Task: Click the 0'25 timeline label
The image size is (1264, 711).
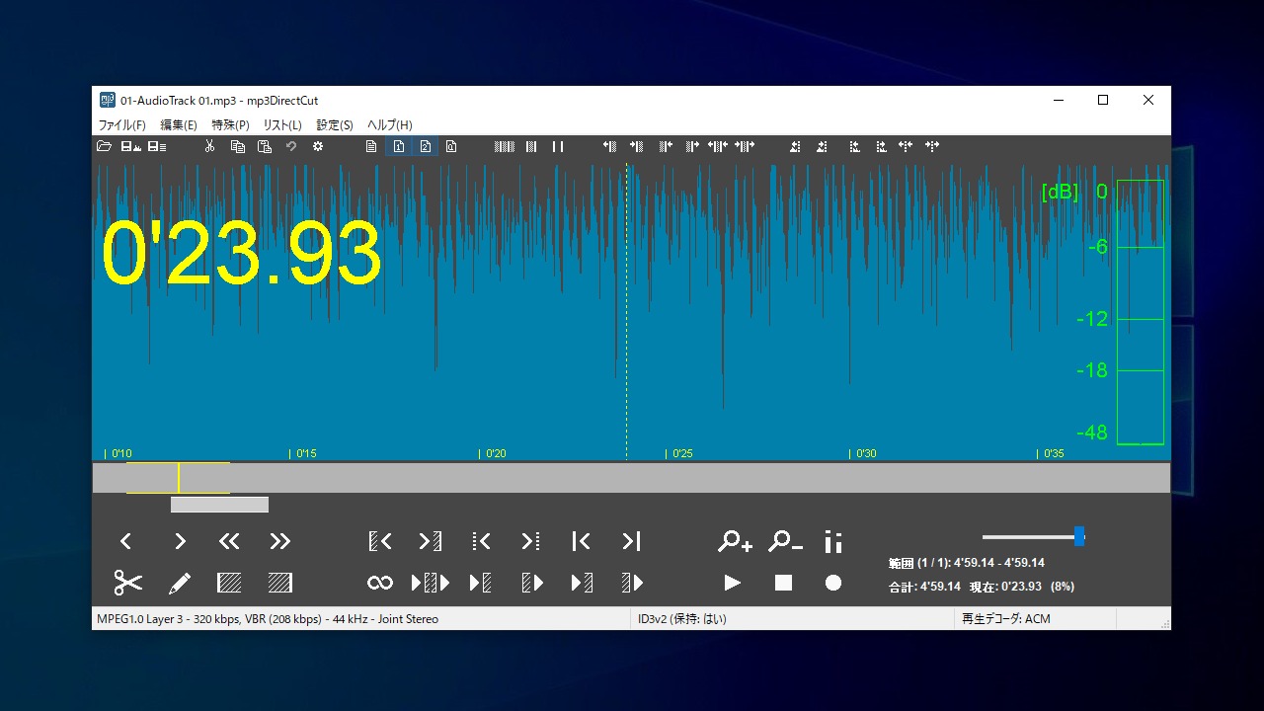Action: 682,454
